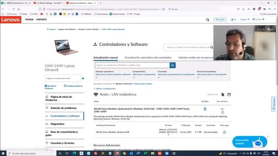278x156 pixels.
Task: Open WLAN Driver details document icon
Action: coord(205,109)
